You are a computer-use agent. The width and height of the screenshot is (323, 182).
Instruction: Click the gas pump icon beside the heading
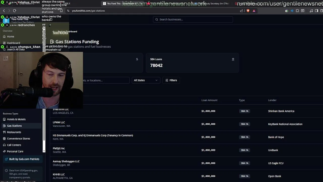point(52,41)
